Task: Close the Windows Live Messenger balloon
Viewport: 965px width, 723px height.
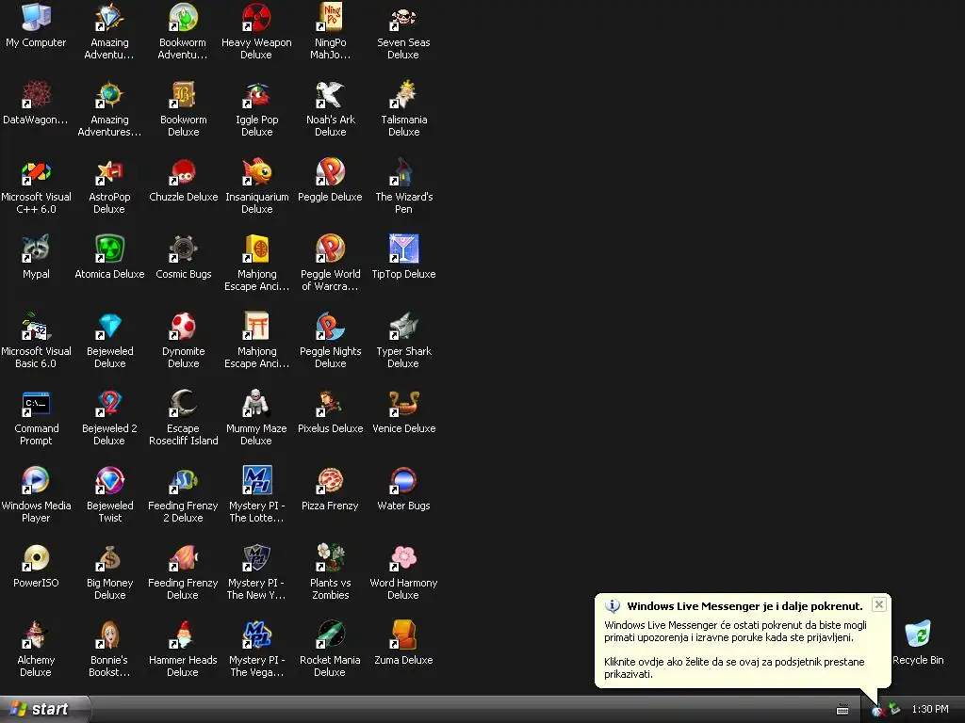Action: (879, 604)
